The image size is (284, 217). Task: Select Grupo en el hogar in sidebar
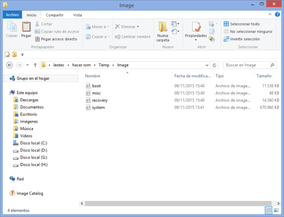41,78
